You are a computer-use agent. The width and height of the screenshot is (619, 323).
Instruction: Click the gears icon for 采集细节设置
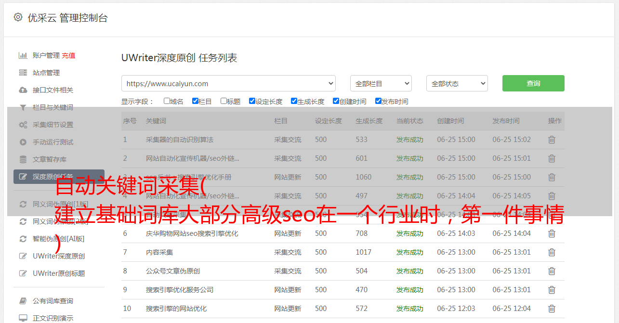point(23,125)
